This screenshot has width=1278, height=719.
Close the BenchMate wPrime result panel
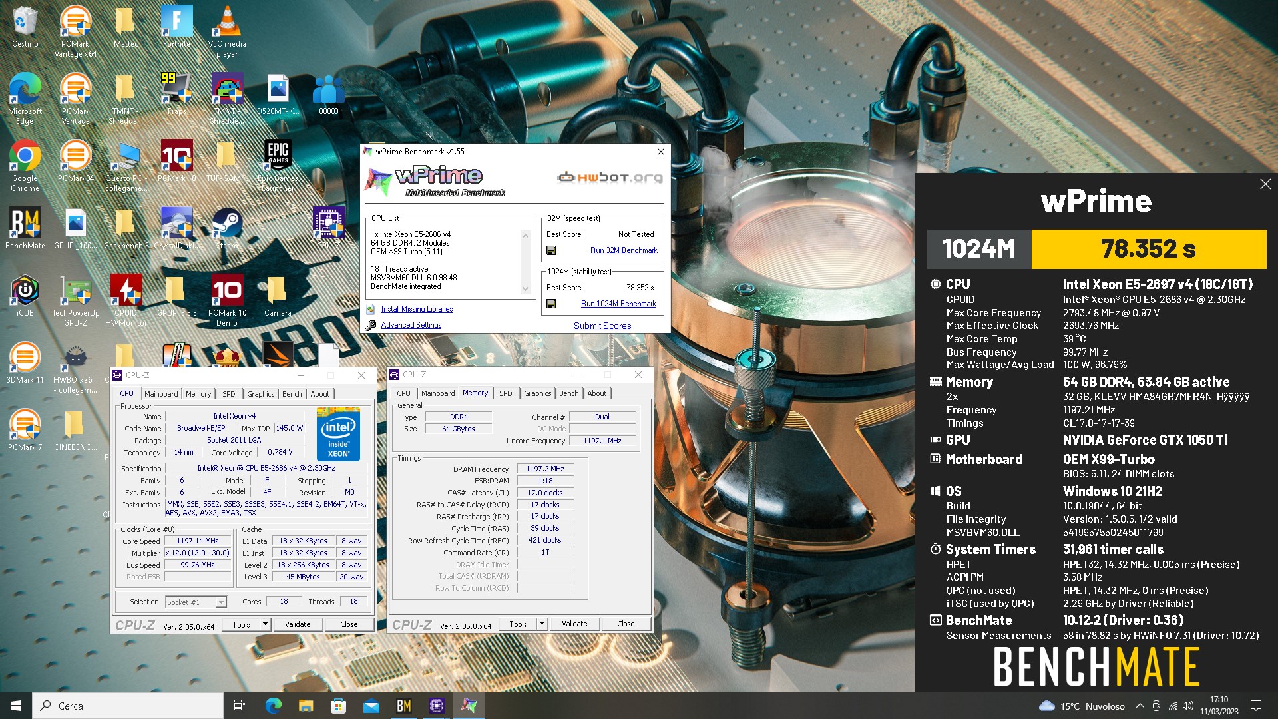tap(1265, 184)
